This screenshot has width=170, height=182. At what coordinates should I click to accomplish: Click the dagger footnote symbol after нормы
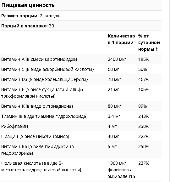click(156, 49)
